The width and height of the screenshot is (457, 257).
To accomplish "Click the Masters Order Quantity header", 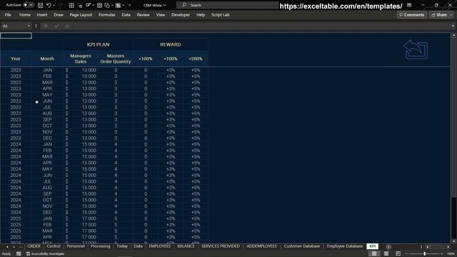I will coord(116,59).
